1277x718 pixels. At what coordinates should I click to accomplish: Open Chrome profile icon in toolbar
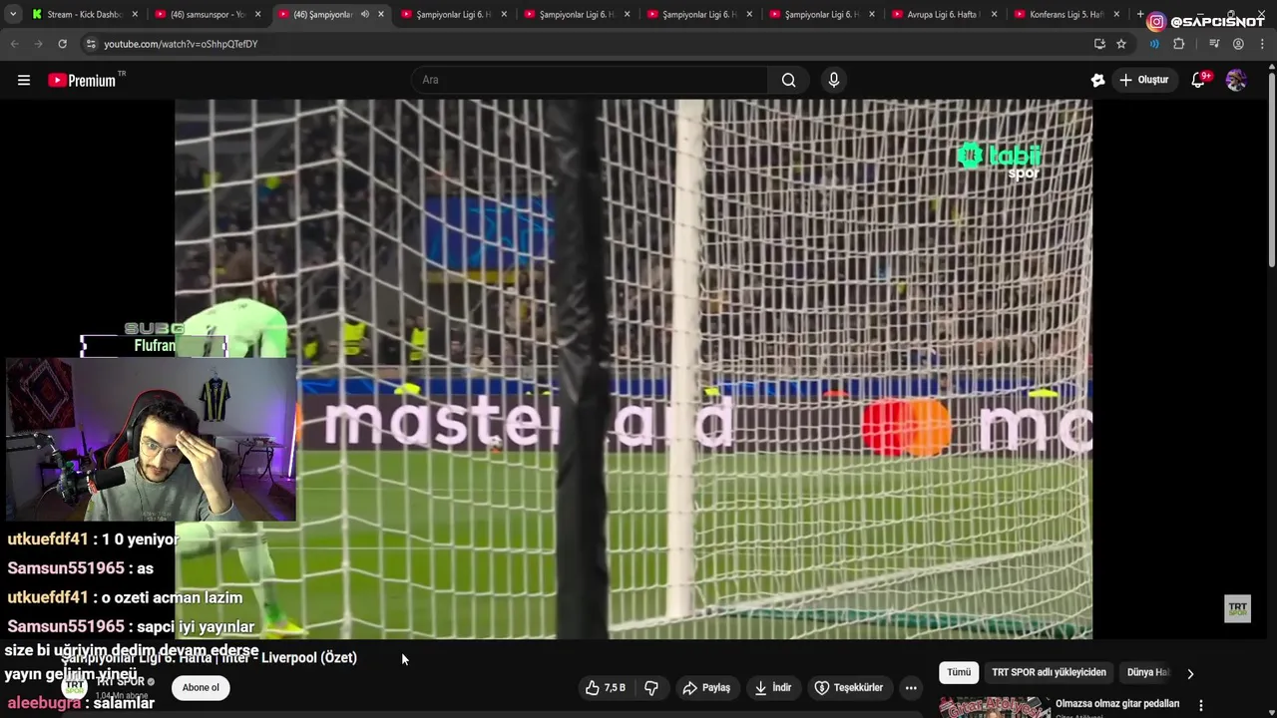[1238, 44]
